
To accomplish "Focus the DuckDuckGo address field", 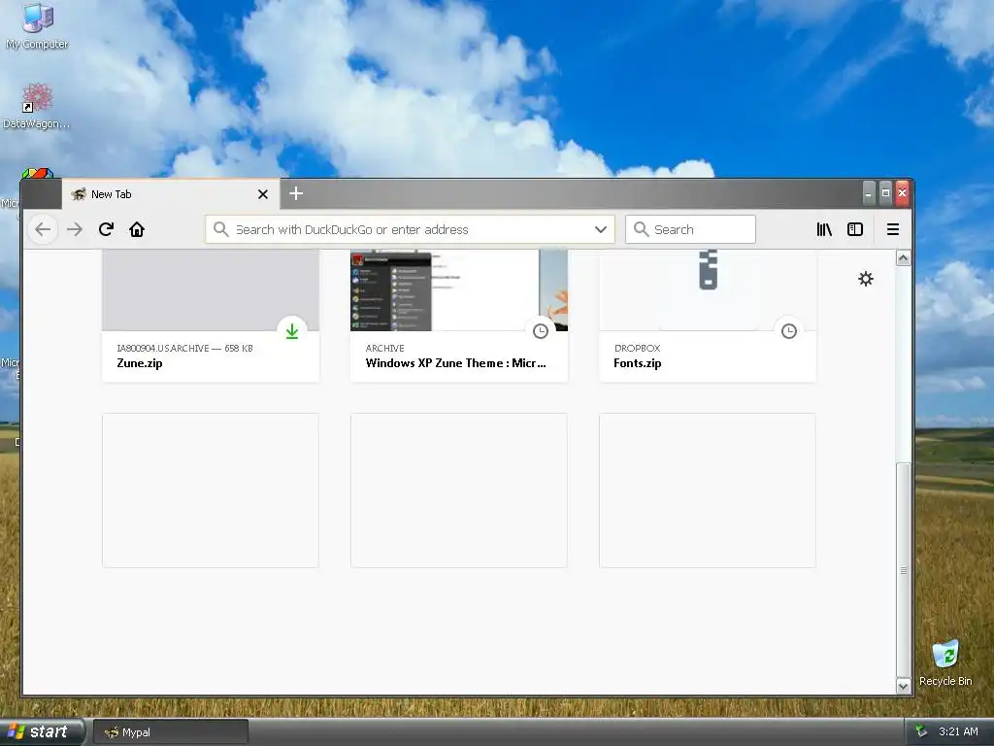I will click(x=410, y=229).
